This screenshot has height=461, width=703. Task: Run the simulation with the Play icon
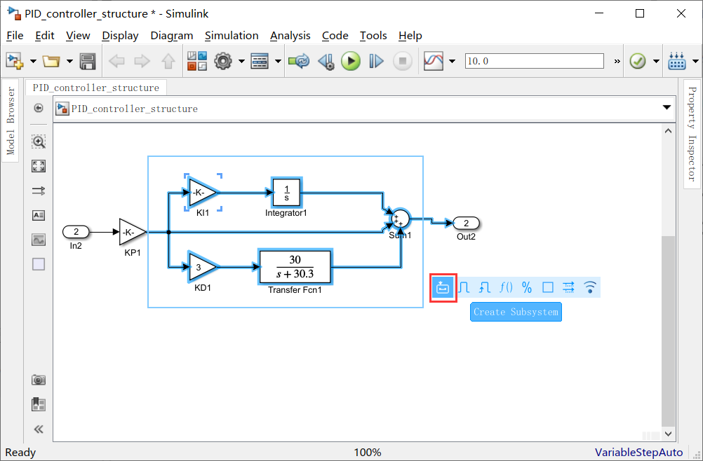click(x=350, y=61)
